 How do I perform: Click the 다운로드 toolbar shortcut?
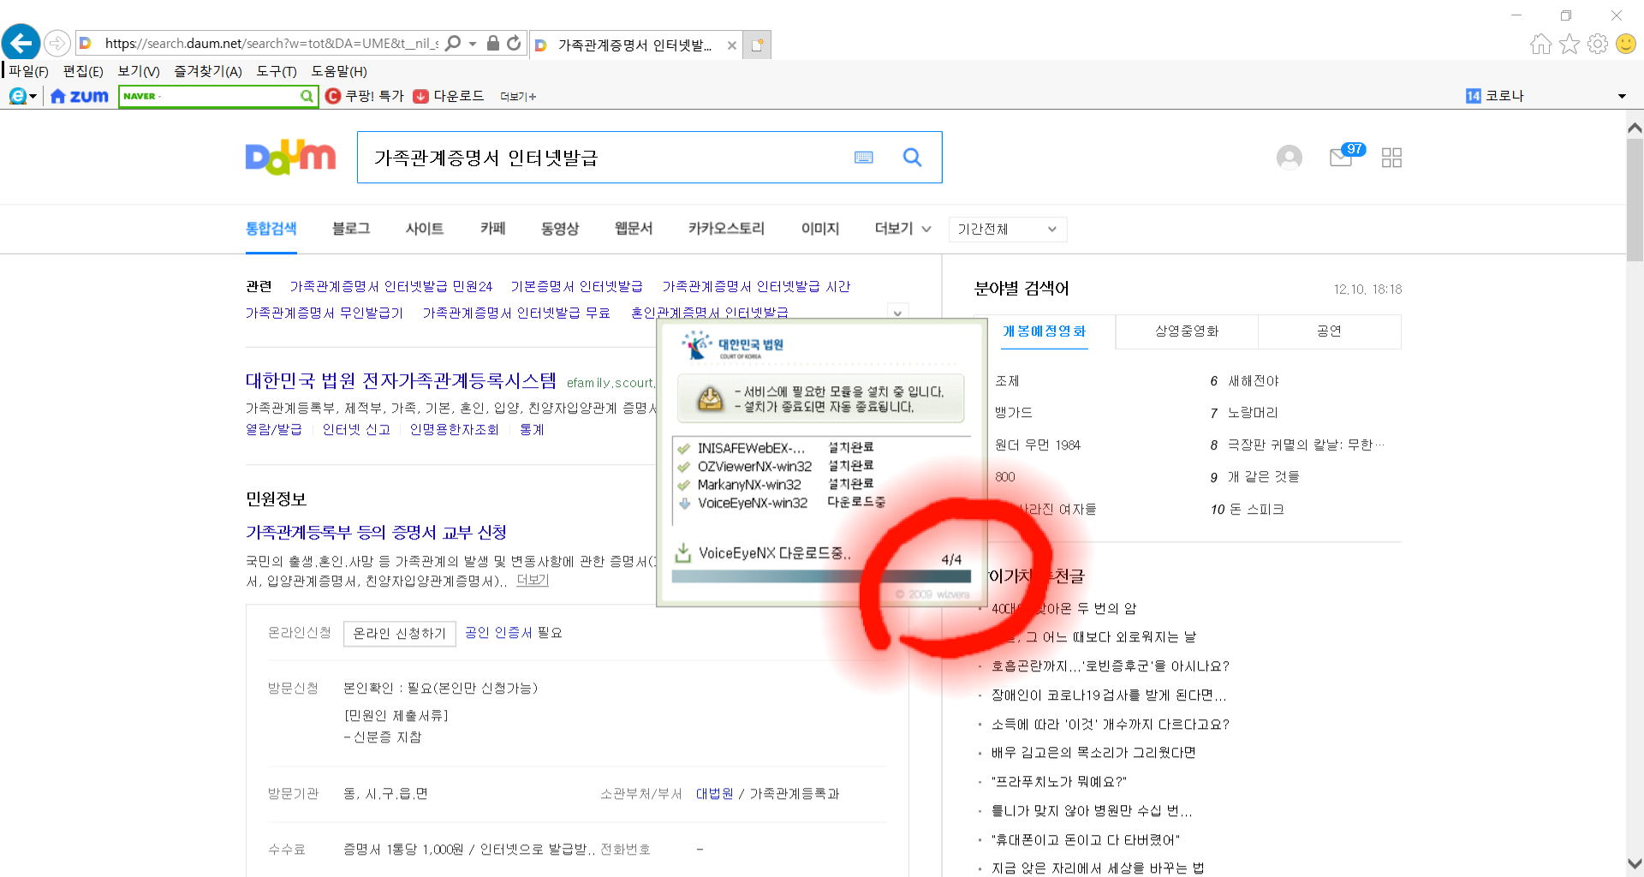[449, 96]
